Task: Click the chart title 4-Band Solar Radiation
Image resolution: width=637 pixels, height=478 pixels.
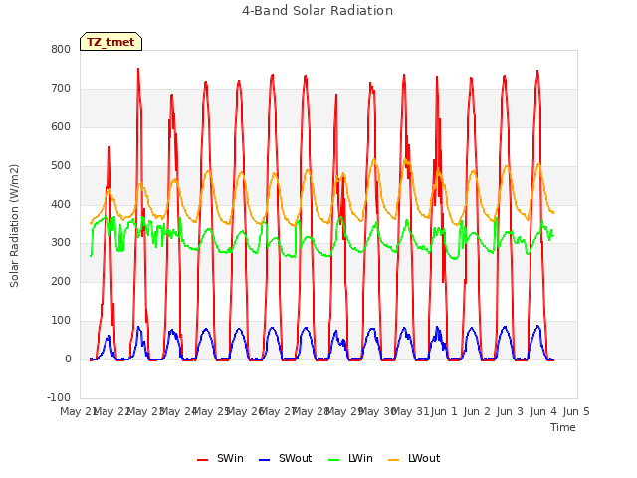Action: (x=318, y=11)
